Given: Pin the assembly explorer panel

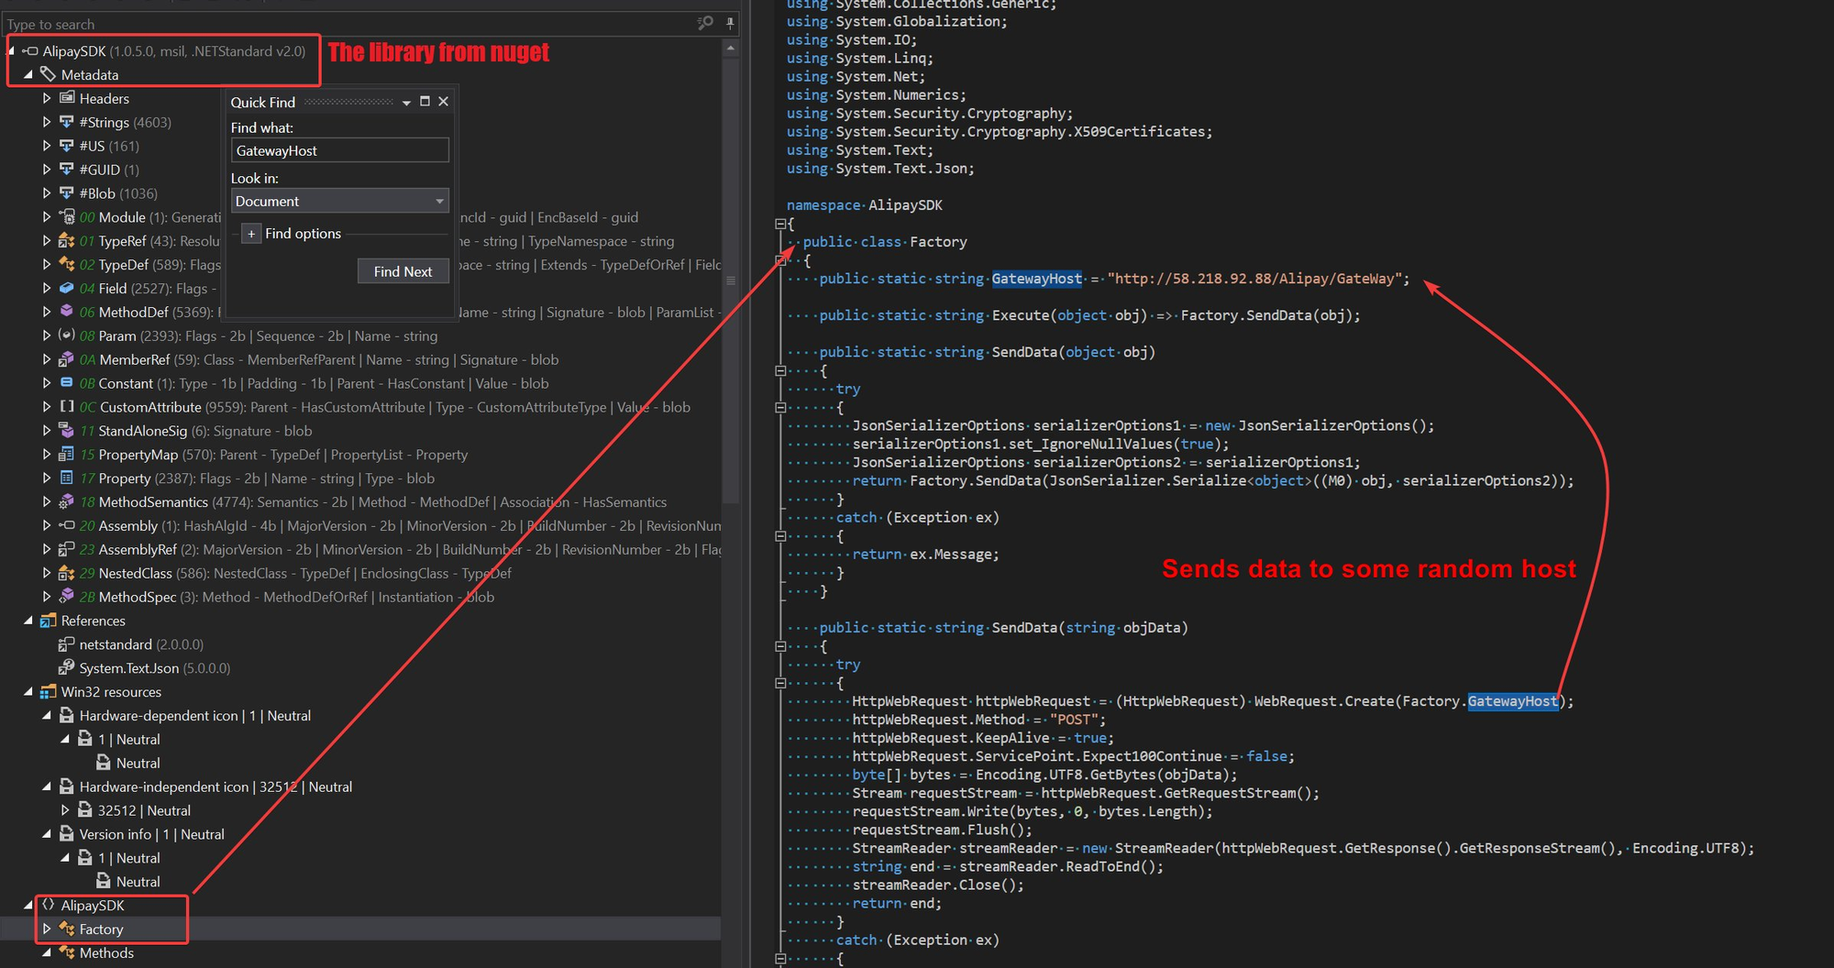Looking at the screenshot, I should 730,23.
